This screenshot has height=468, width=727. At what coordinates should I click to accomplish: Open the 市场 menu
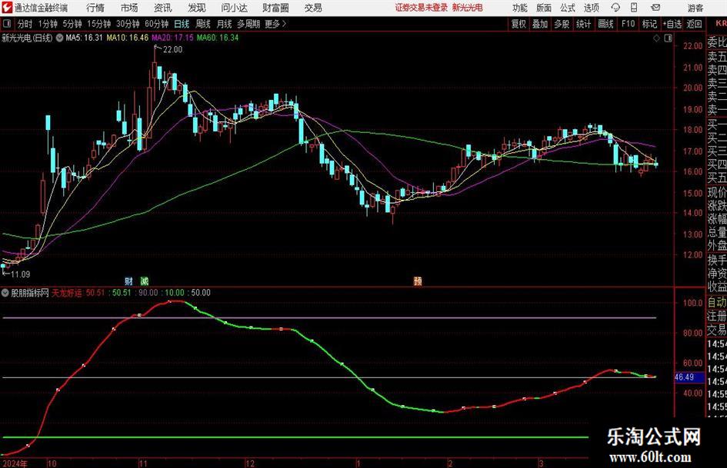click(129, 8)
